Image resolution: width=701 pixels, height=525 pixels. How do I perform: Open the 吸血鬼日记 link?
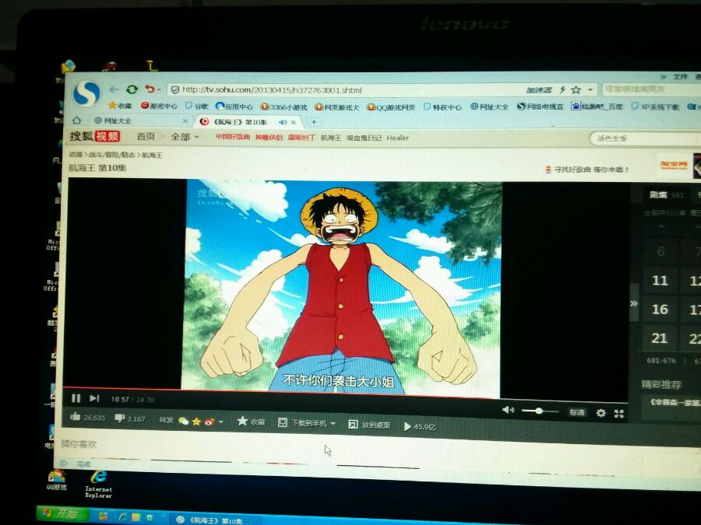click(x=364, y=138)
